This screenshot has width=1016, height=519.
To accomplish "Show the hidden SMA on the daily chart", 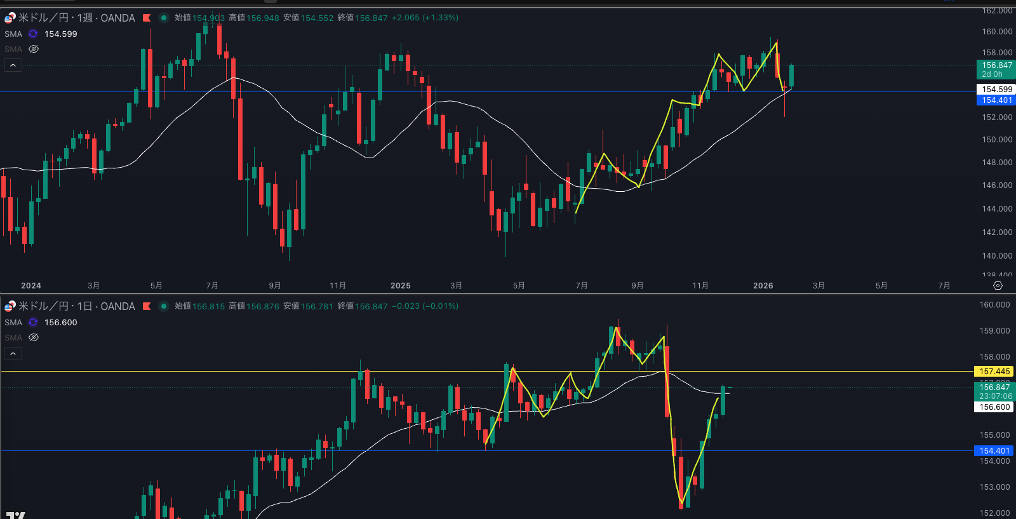I will [34, 338].
